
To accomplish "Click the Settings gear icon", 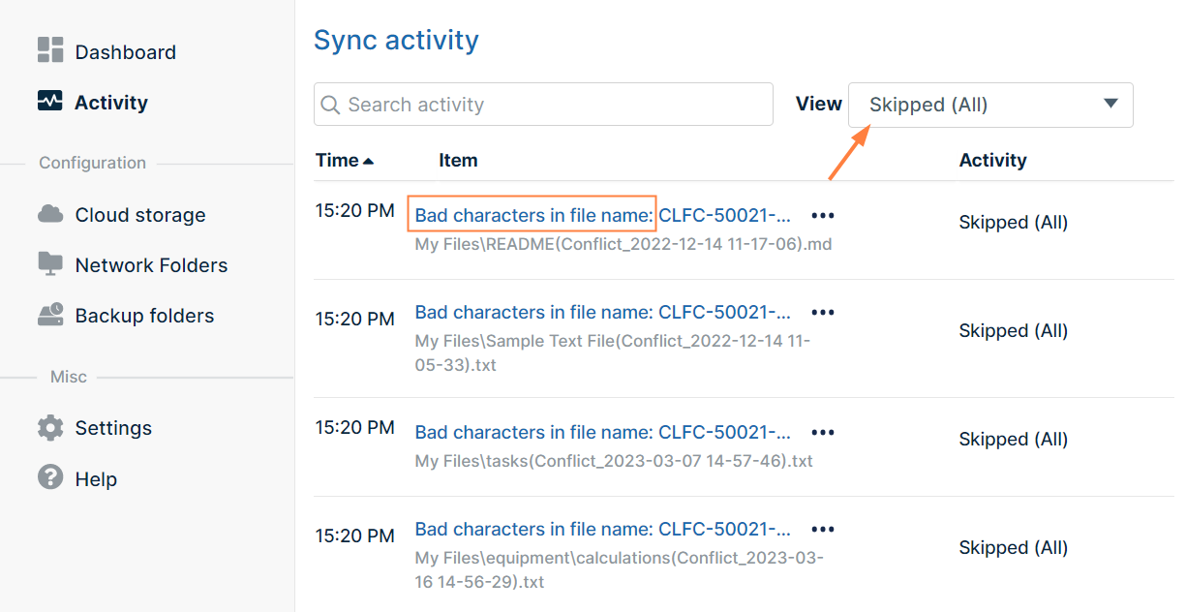I will [50, 427].
